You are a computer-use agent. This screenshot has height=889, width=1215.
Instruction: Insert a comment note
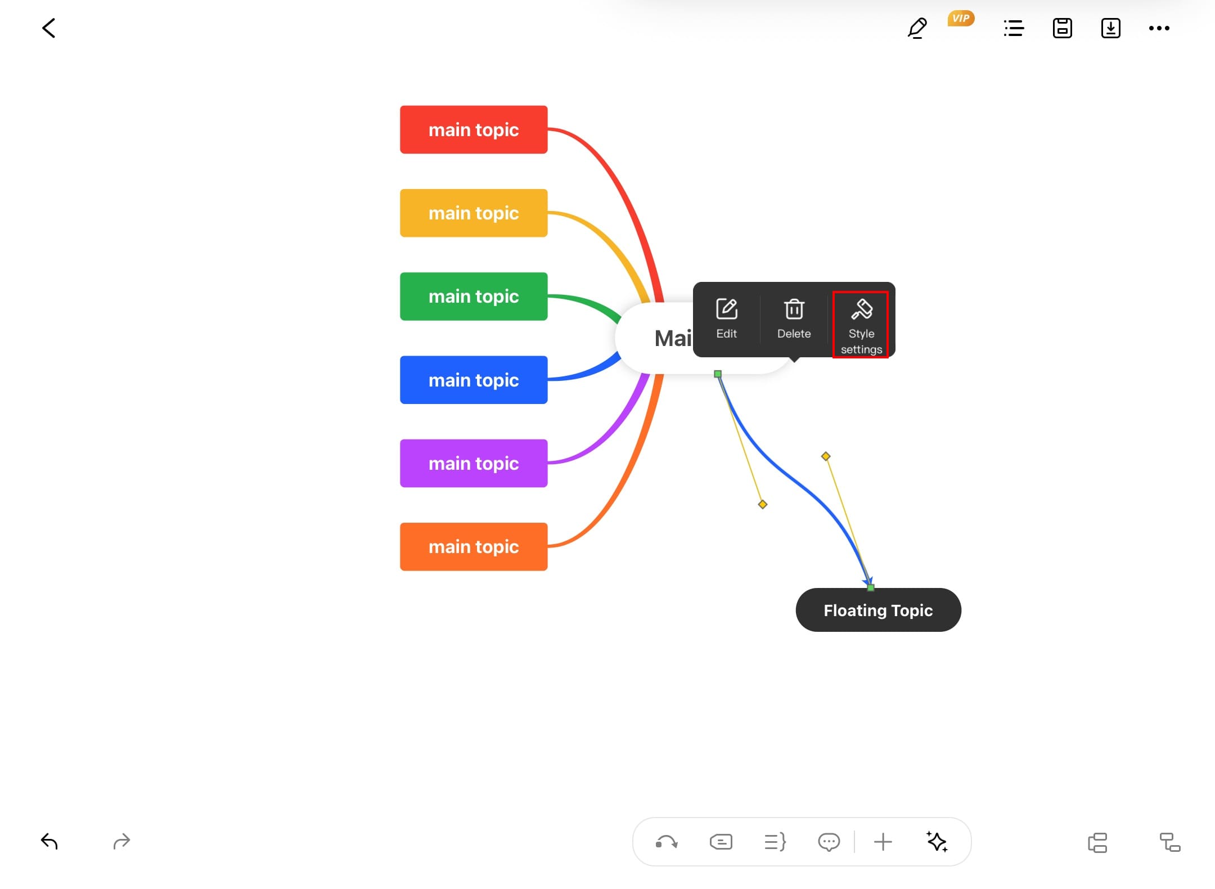pos(829,842)
